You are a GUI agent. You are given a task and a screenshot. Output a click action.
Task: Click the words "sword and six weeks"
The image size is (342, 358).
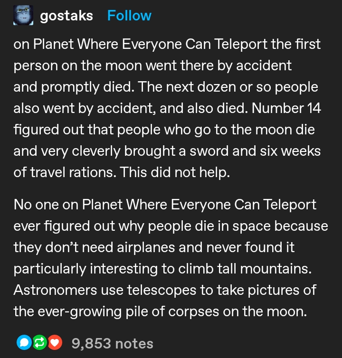pos(255,151)
